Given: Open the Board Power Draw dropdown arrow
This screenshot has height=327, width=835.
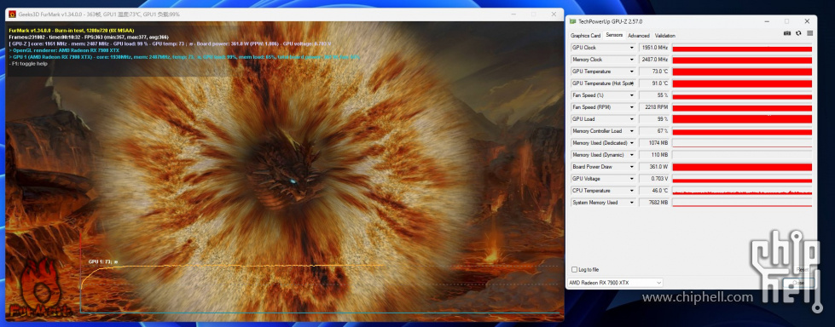Looking at the screenshot, I should [632, 167].
